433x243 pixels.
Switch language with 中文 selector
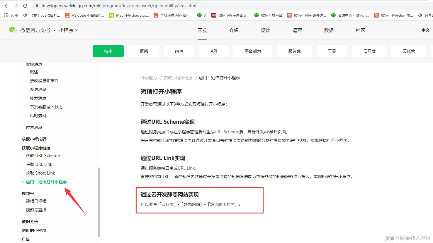pyautogui.click(x=426, y=30)
